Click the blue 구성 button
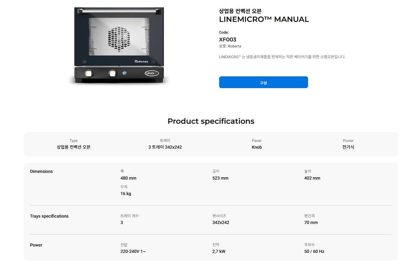Image resolution: width=404 pixels, height=265 pixels. coord(263,82)
